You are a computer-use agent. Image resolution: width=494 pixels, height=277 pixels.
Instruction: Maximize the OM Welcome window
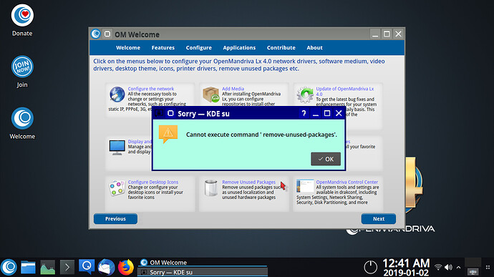[x=387, y=34]
